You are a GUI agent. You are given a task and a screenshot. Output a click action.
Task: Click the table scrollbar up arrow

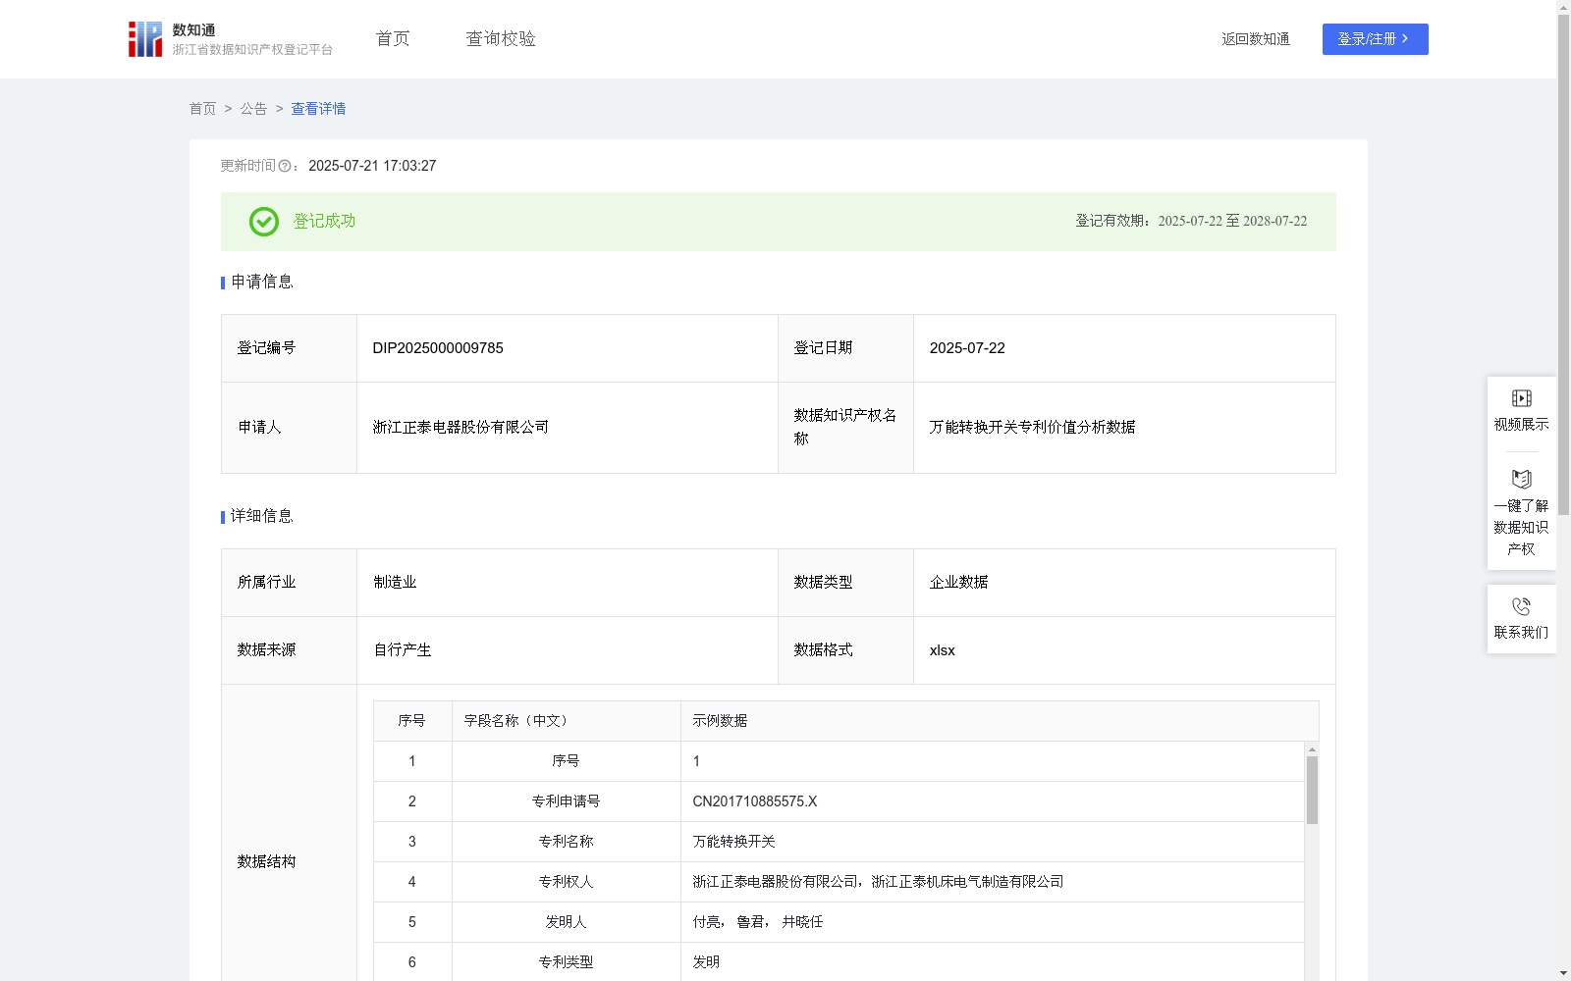[x=1312, y=749]
